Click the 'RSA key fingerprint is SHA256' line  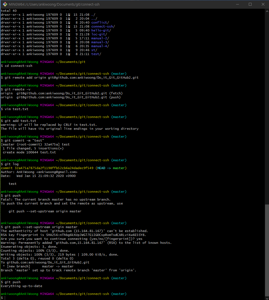(74, 235)
